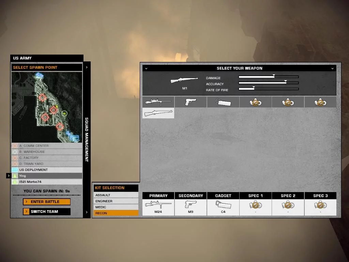Select spawn point B: WAREHOUSE
This screenshot has height=262, width=349.
[x=47, y=152]
